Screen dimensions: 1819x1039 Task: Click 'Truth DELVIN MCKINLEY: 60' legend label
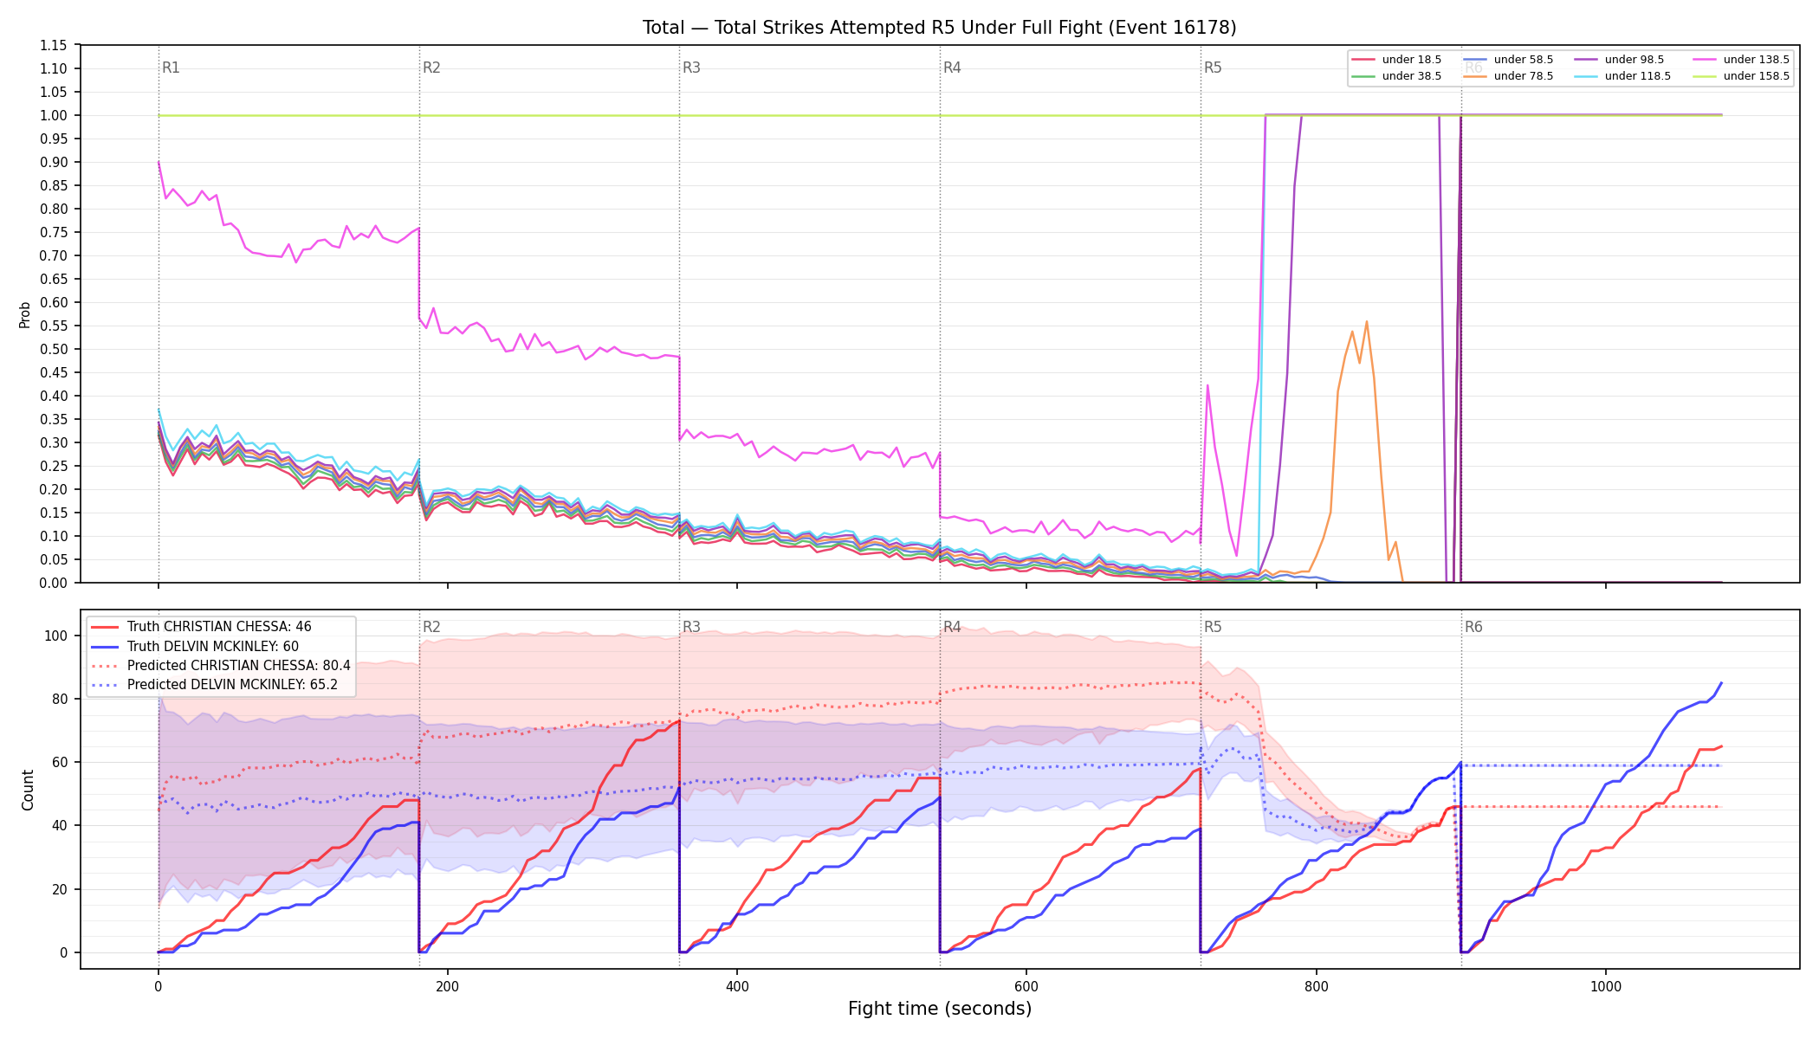[213, 646]
